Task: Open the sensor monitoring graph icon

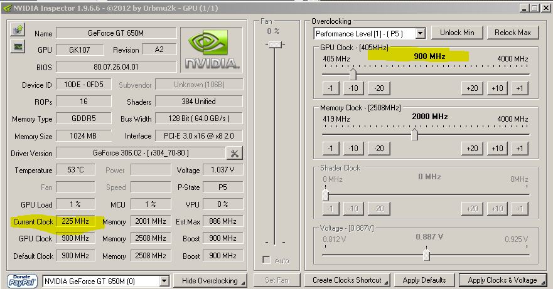Action: coord(18,46)
